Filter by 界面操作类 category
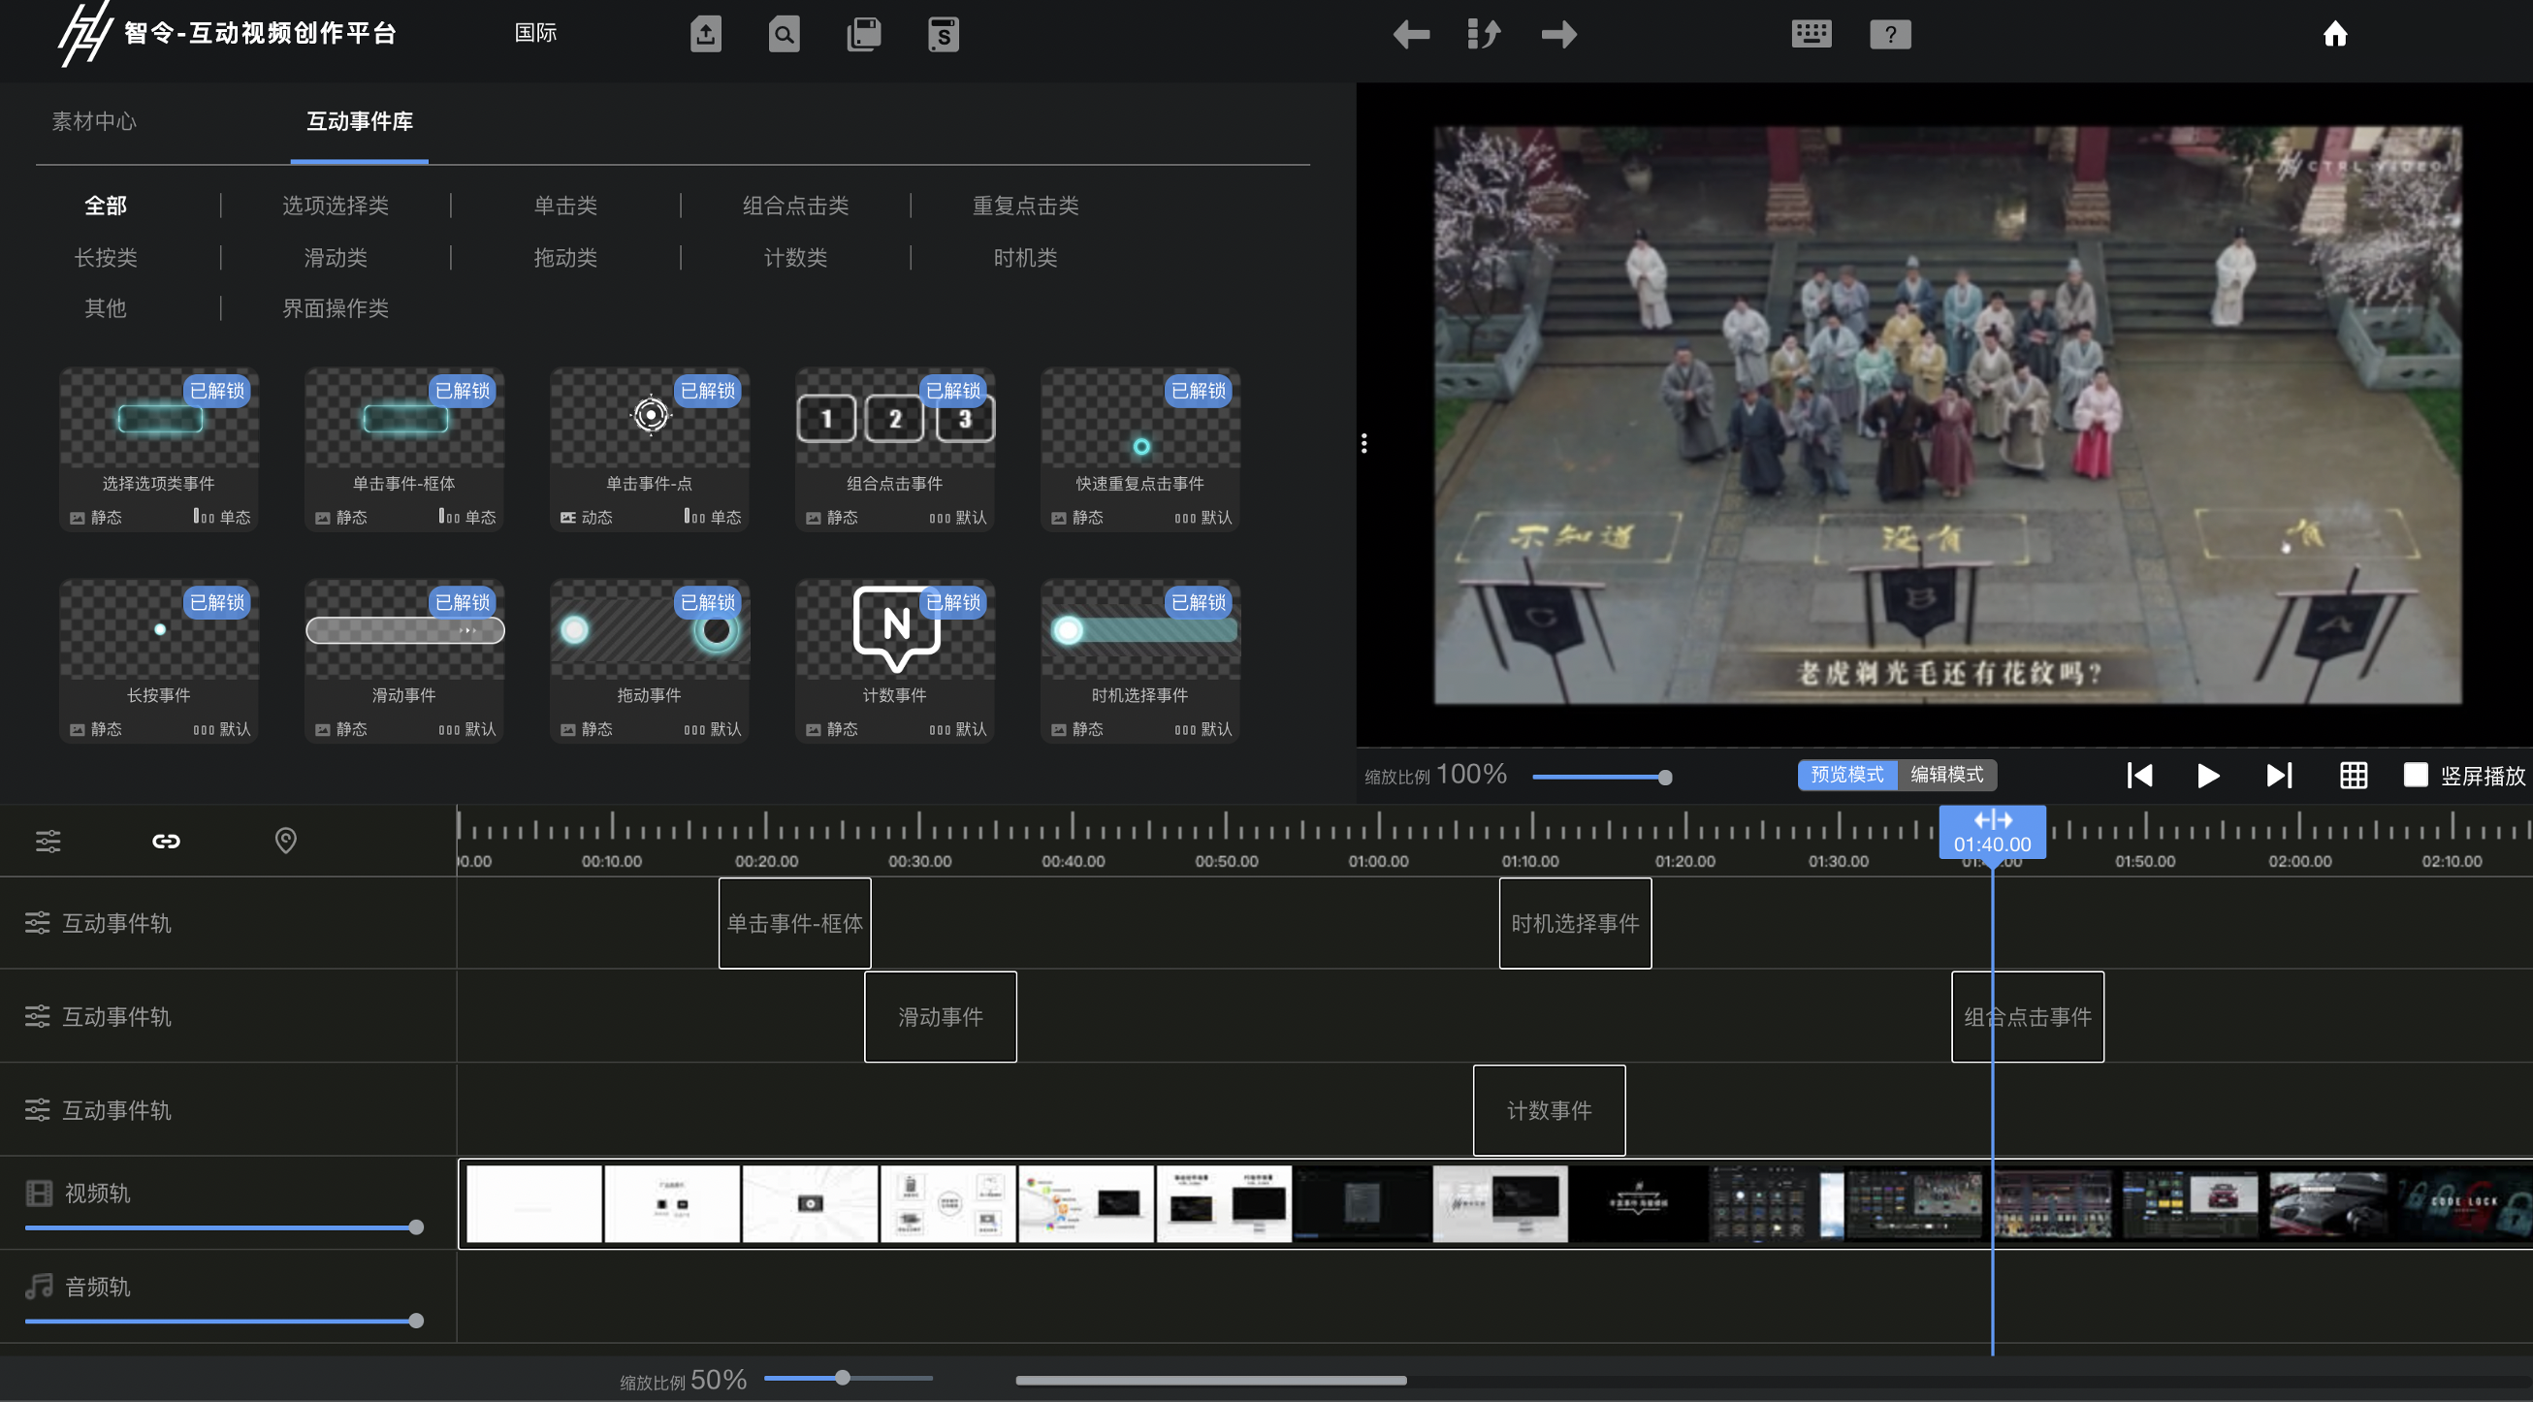 pos(336,308)
